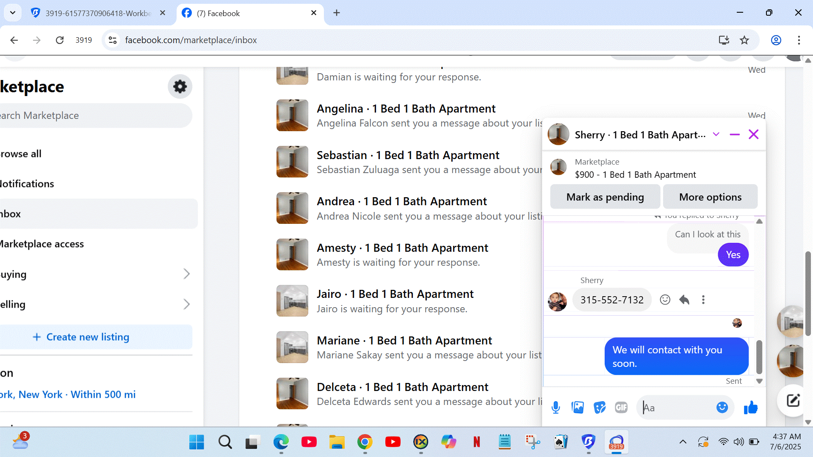
Task: Expand the Selling section
Action: 186,304
